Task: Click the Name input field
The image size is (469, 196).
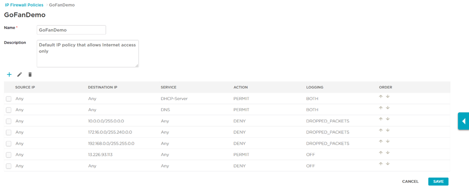Action: pos(71,30)
